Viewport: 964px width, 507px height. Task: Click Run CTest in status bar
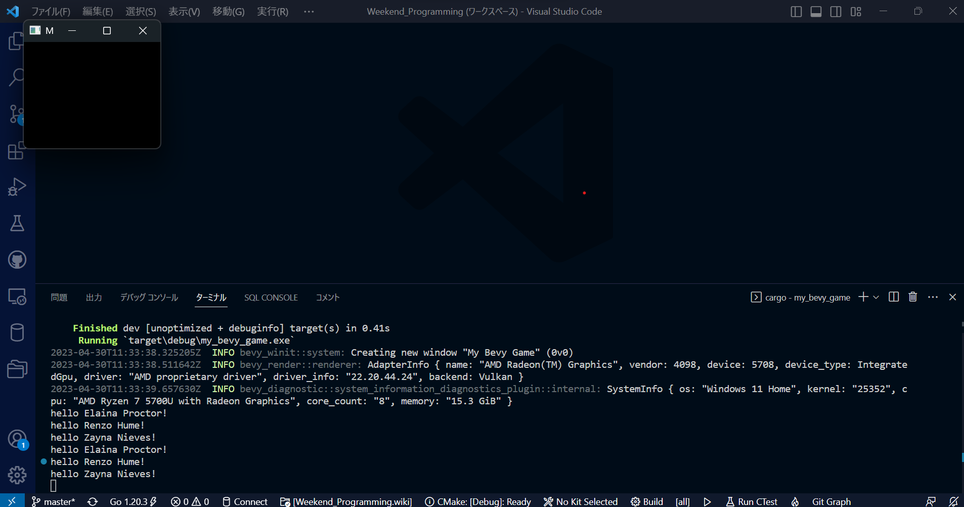point(752,501)
